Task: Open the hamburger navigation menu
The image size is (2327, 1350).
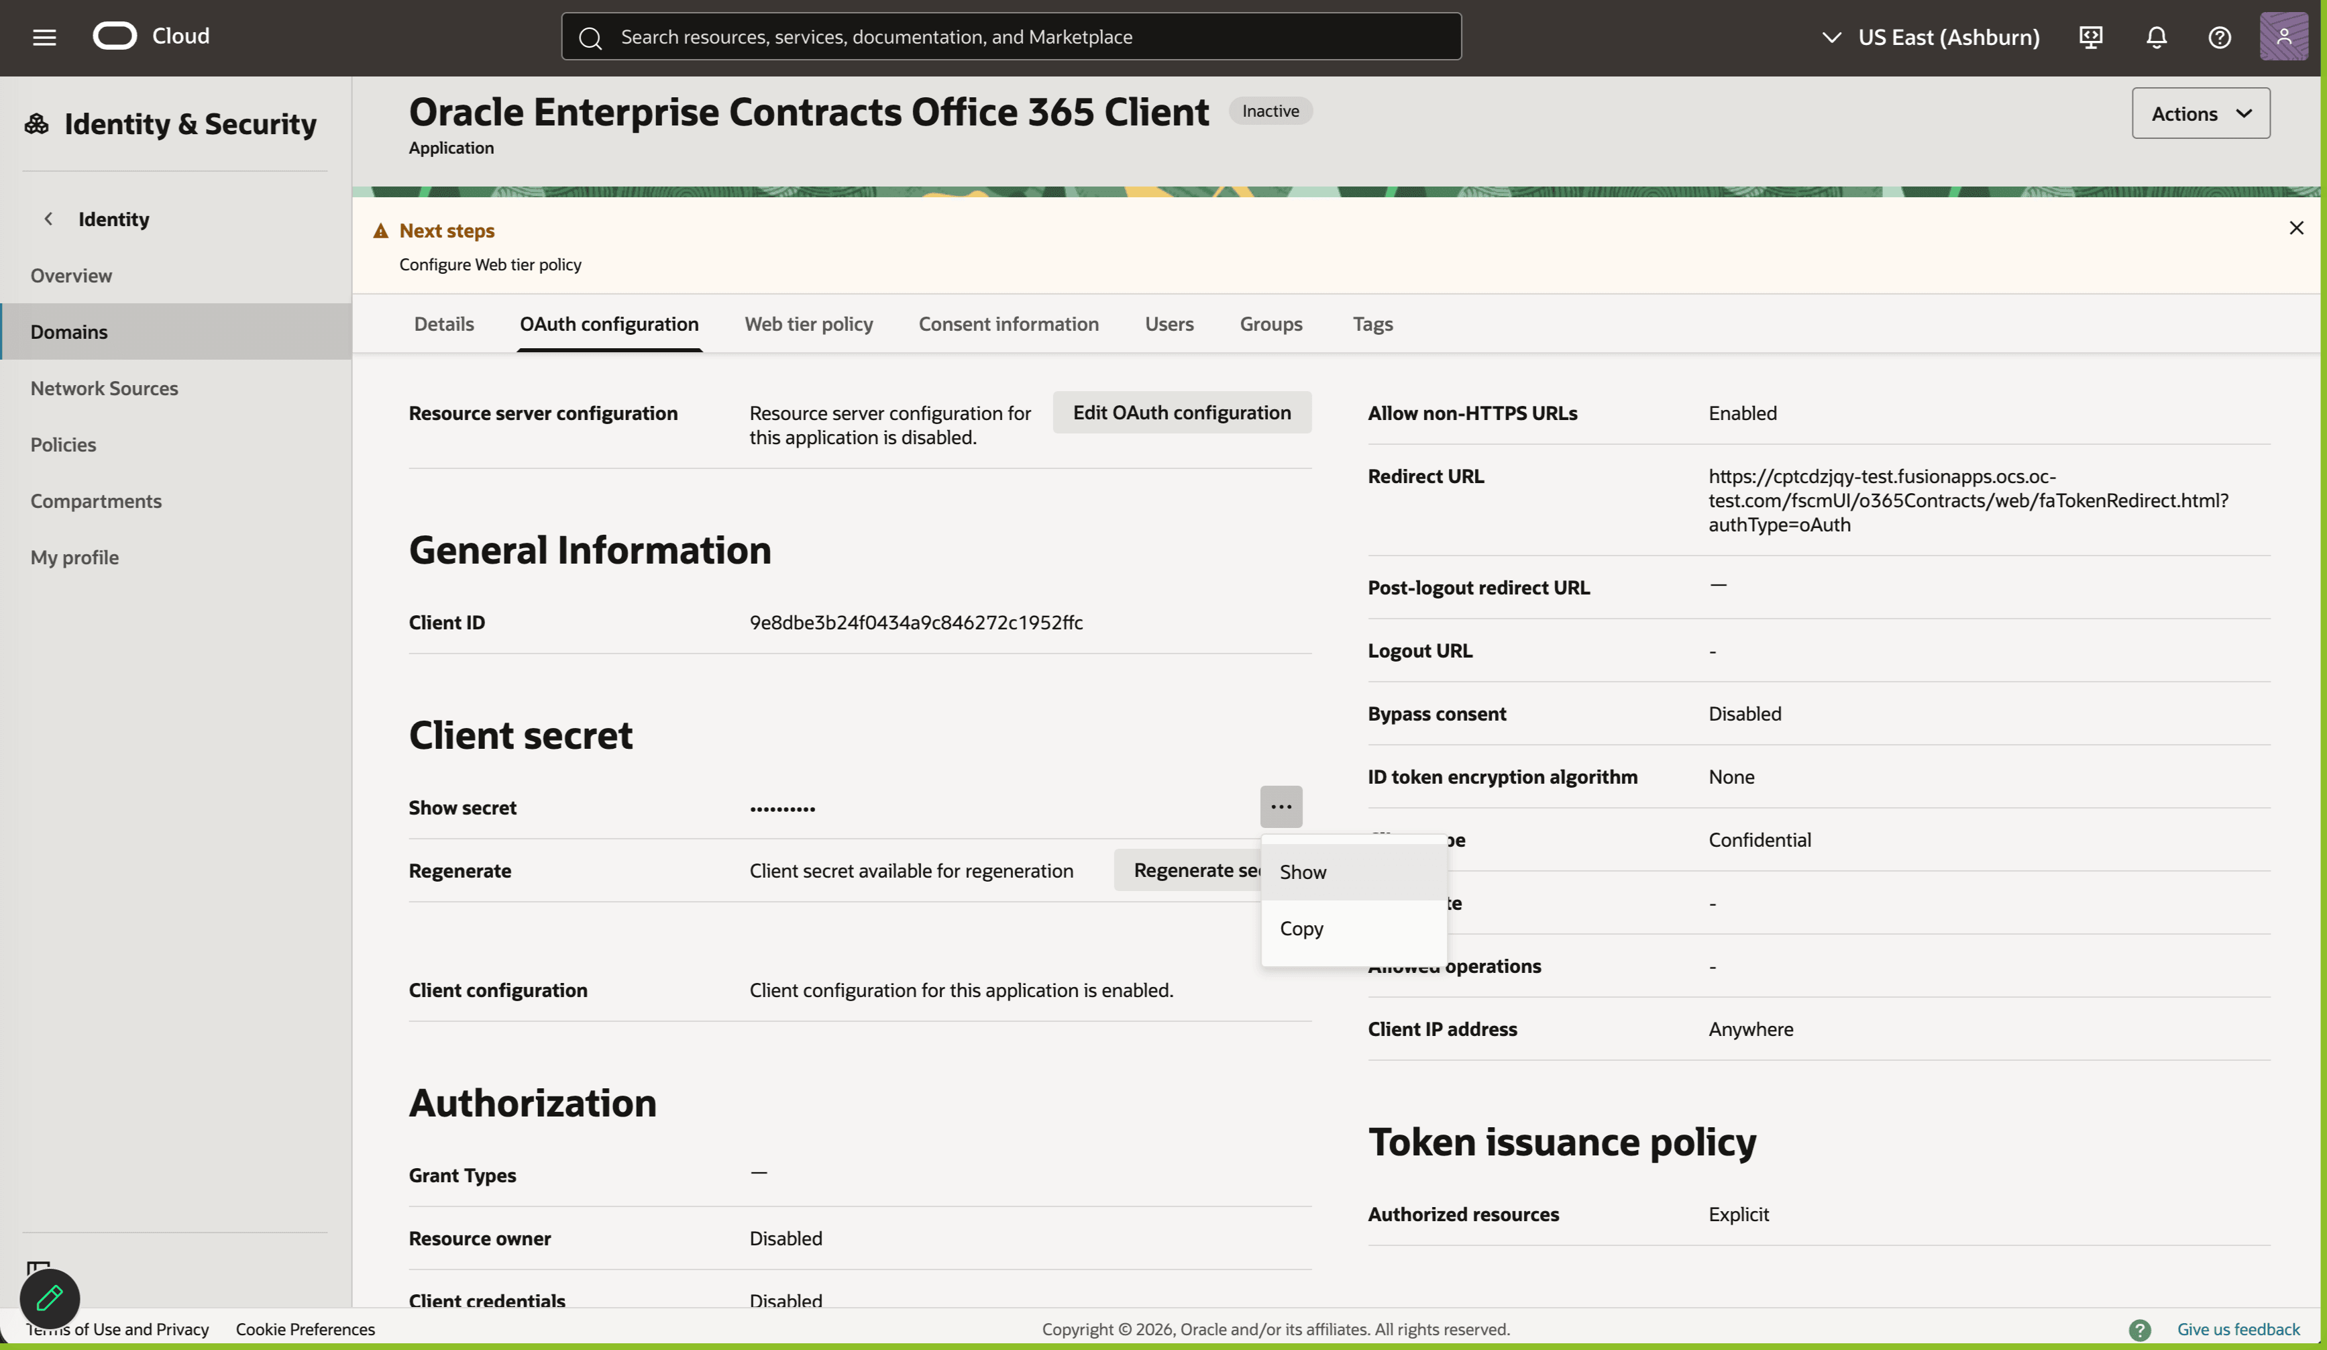Action: point(44,37)
